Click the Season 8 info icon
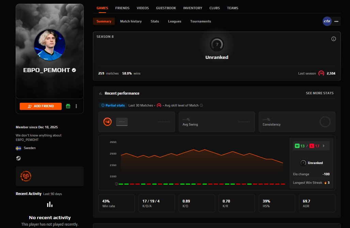This screenshot has width=350, height=228. click(333, 39)
